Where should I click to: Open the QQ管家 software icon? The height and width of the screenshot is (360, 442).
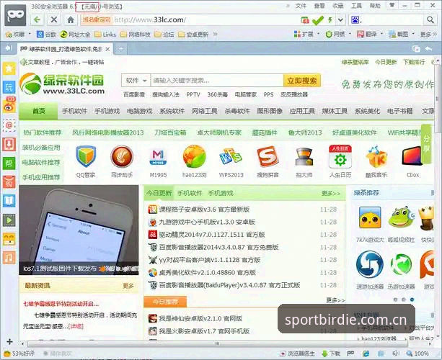click(x=86, y=156)
